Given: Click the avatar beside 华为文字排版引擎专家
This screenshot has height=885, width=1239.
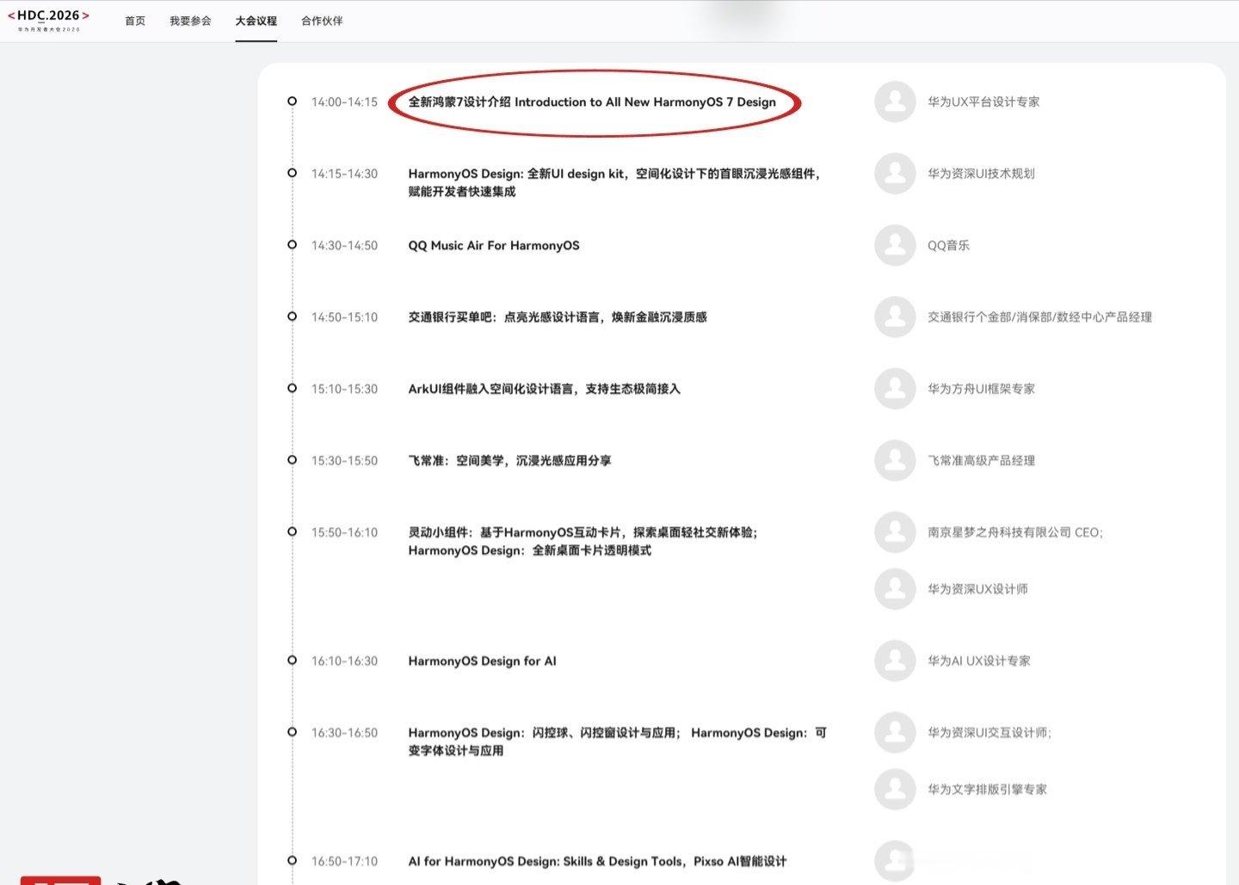Looking at the screenshot, I should (x=895, y=790).
